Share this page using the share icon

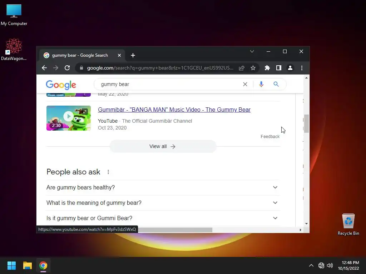(242, 68)
